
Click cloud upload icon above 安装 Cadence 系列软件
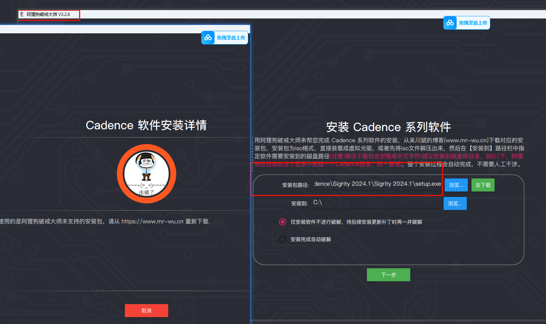coord(450,23)
